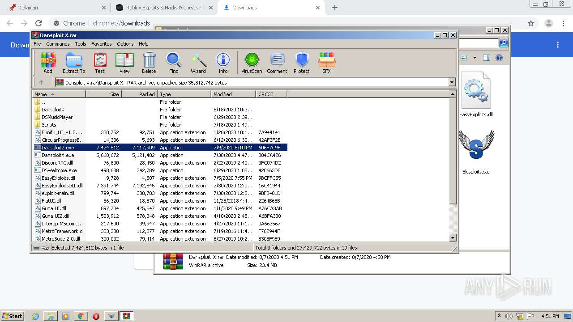573x322 pixels.
Task: Open the Chrome profile avatar icon
Action: (x=548, y=23)
